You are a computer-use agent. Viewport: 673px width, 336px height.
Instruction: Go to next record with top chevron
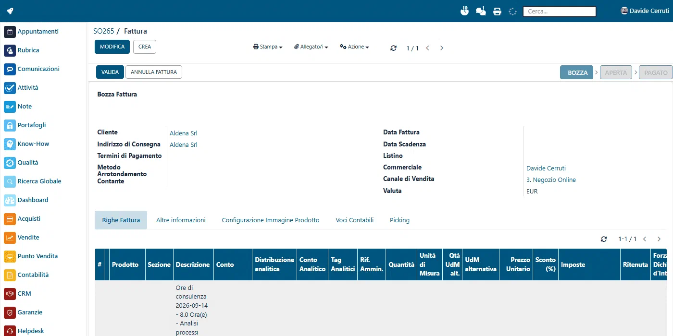[442, 48]
